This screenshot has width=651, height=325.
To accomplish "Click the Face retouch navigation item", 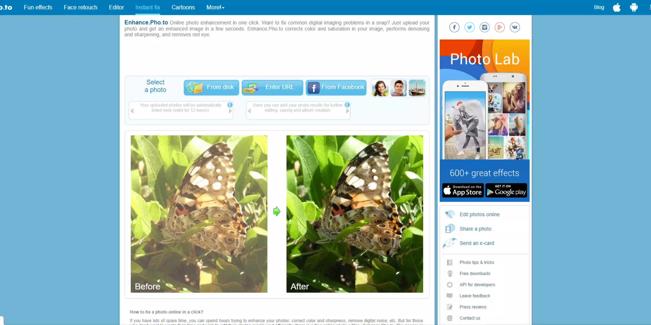I will (81, 7).
